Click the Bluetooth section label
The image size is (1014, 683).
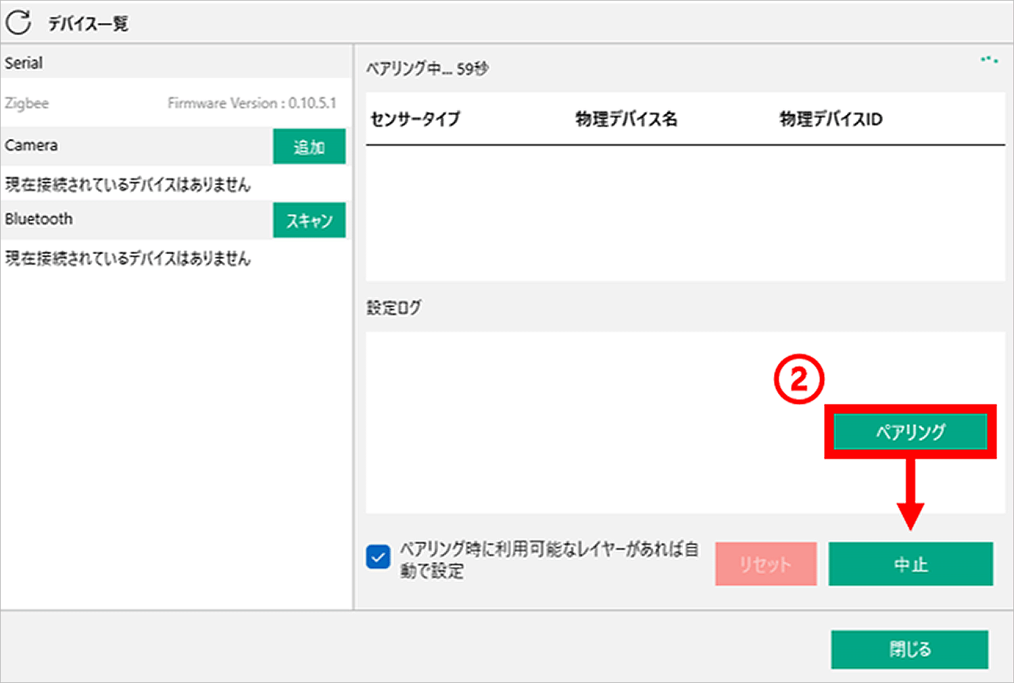[x=39, y=219]
